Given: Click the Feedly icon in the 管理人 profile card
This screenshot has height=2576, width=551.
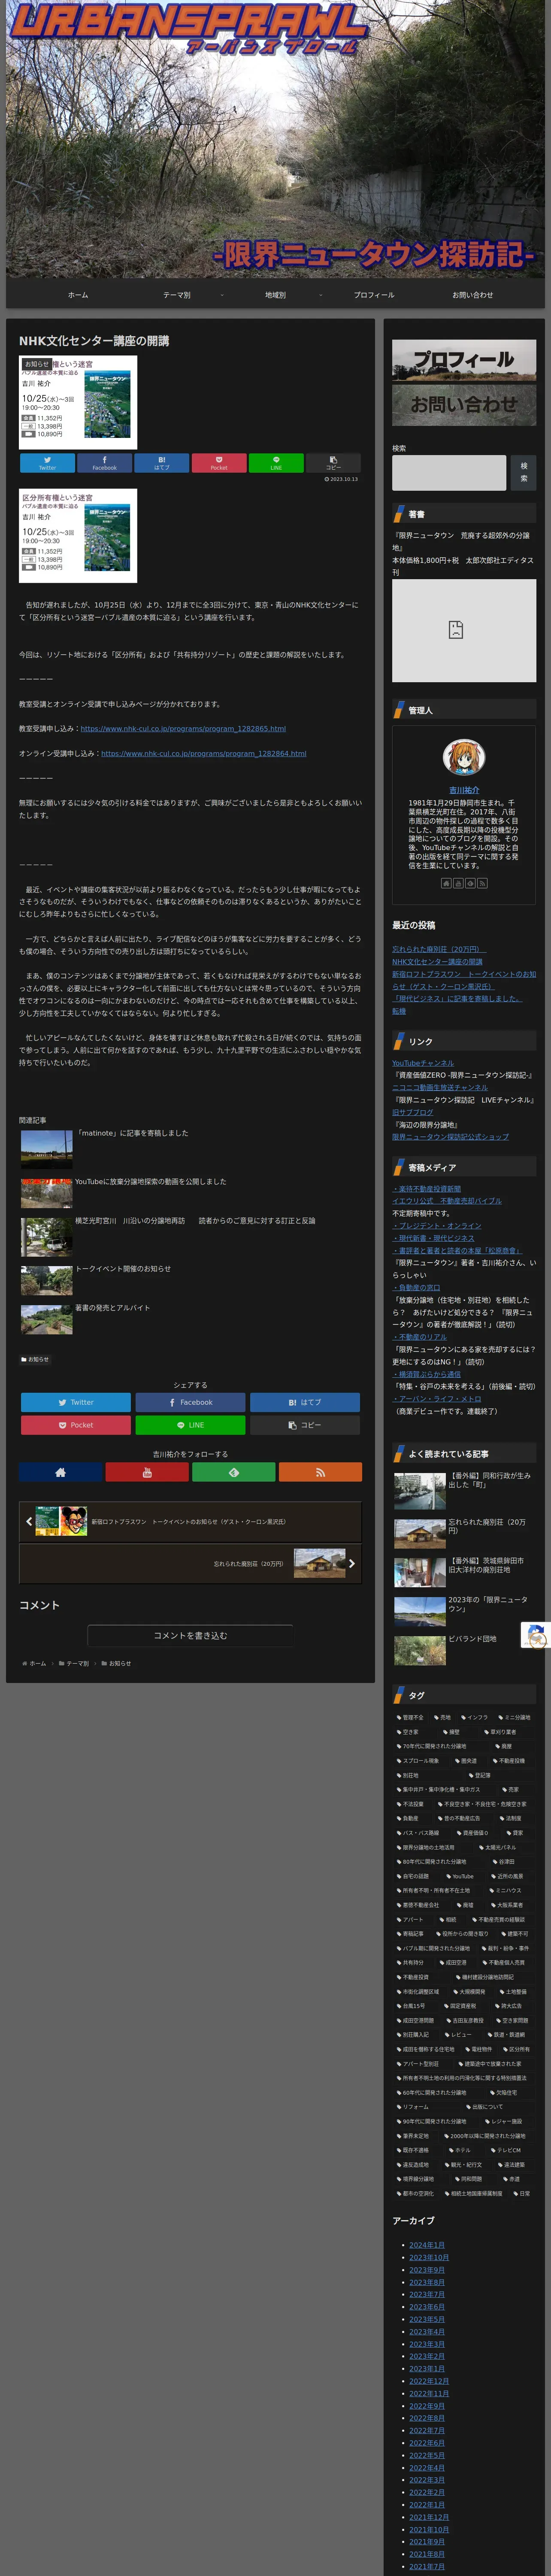Looking at the screenshot, I should coord(470,883).
